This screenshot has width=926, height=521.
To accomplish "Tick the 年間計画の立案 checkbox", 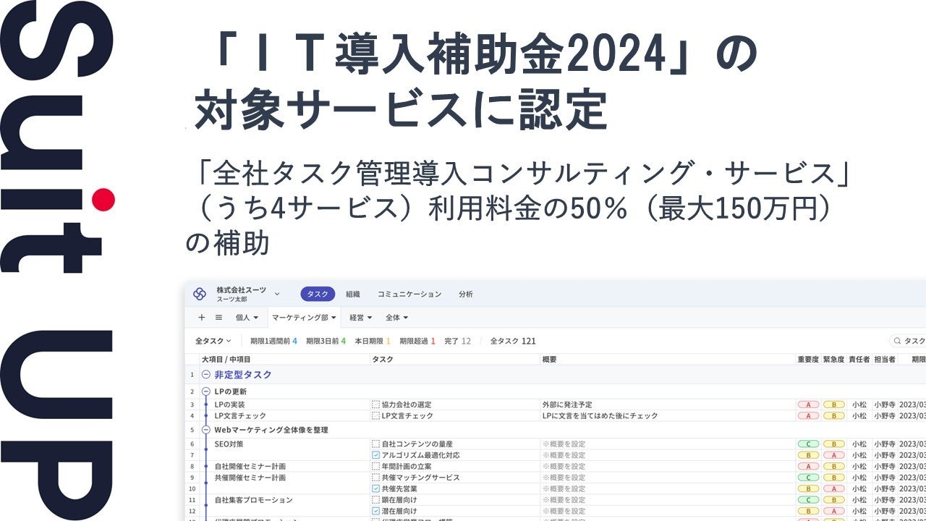I will pos(375,467).
